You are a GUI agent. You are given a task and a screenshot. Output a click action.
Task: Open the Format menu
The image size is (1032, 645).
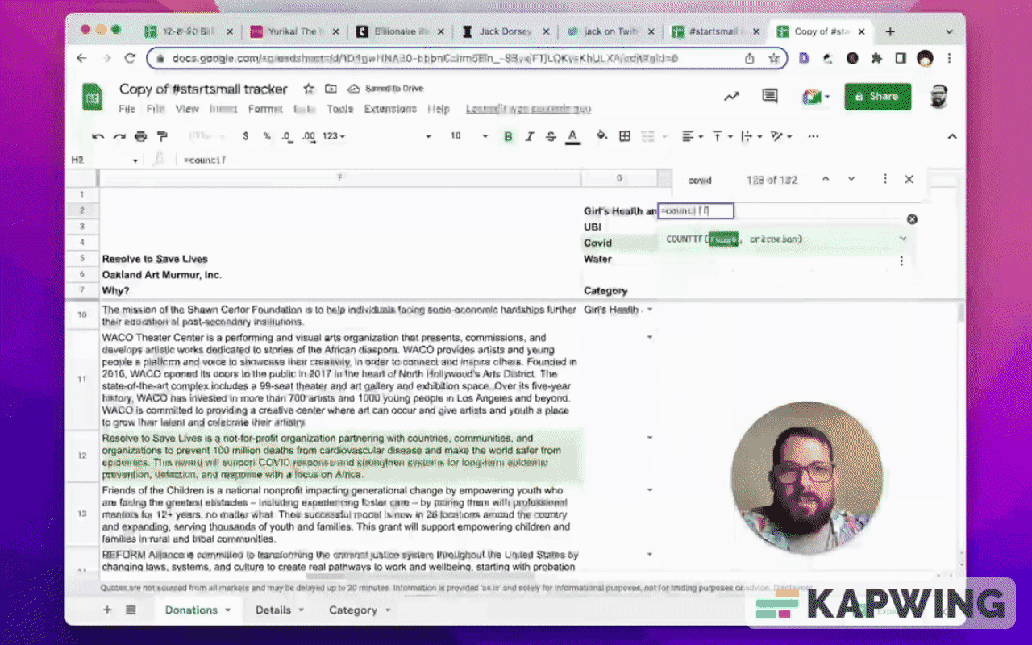point(265,109)
